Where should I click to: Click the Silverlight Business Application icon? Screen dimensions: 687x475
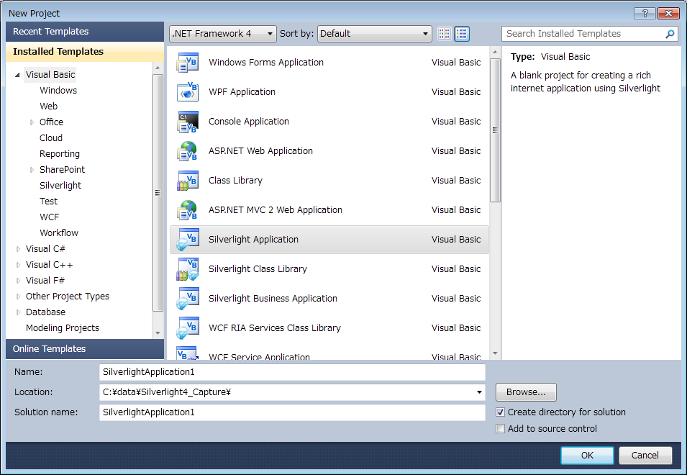pyautogui.click(x=188, y=299)
